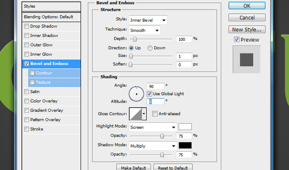Screen dimensions: 289x170
Task: Click the Soften value field
Action: click(184, 65)
